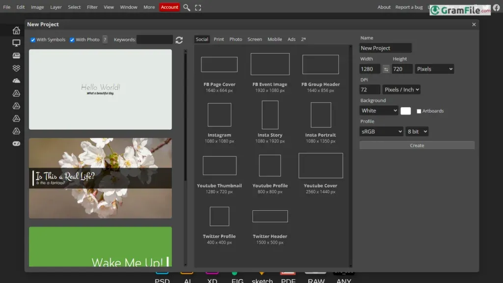Open the About link
Screen dimensions: 503x283
384,7
